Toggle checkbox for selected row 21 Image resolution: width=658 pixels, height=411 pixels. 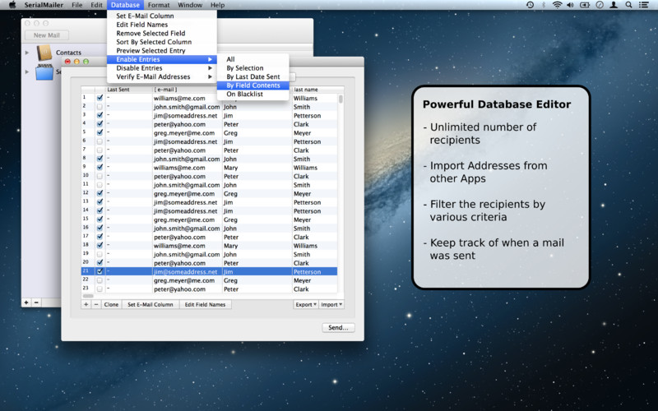point(100,271)
